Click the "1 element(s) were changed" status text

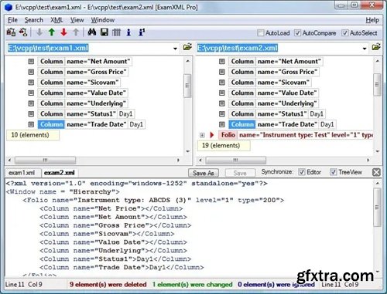[x=192, y=285]
